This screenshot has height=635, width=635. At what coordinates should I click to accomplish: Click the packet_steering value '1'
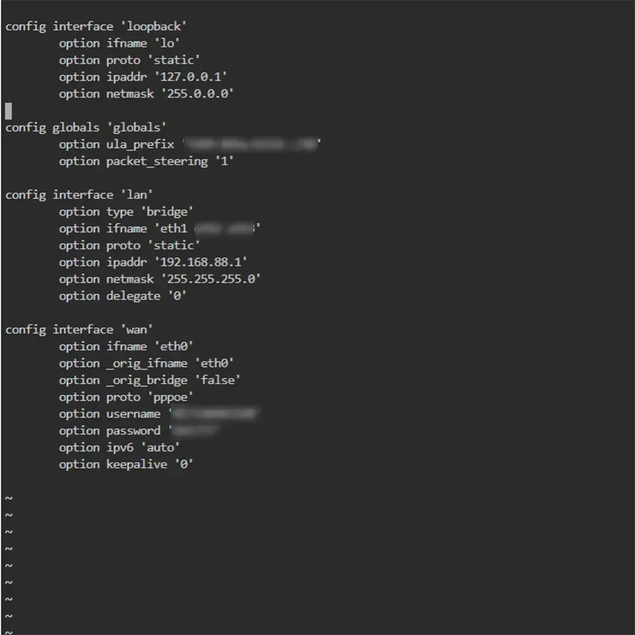coord(224,161)
